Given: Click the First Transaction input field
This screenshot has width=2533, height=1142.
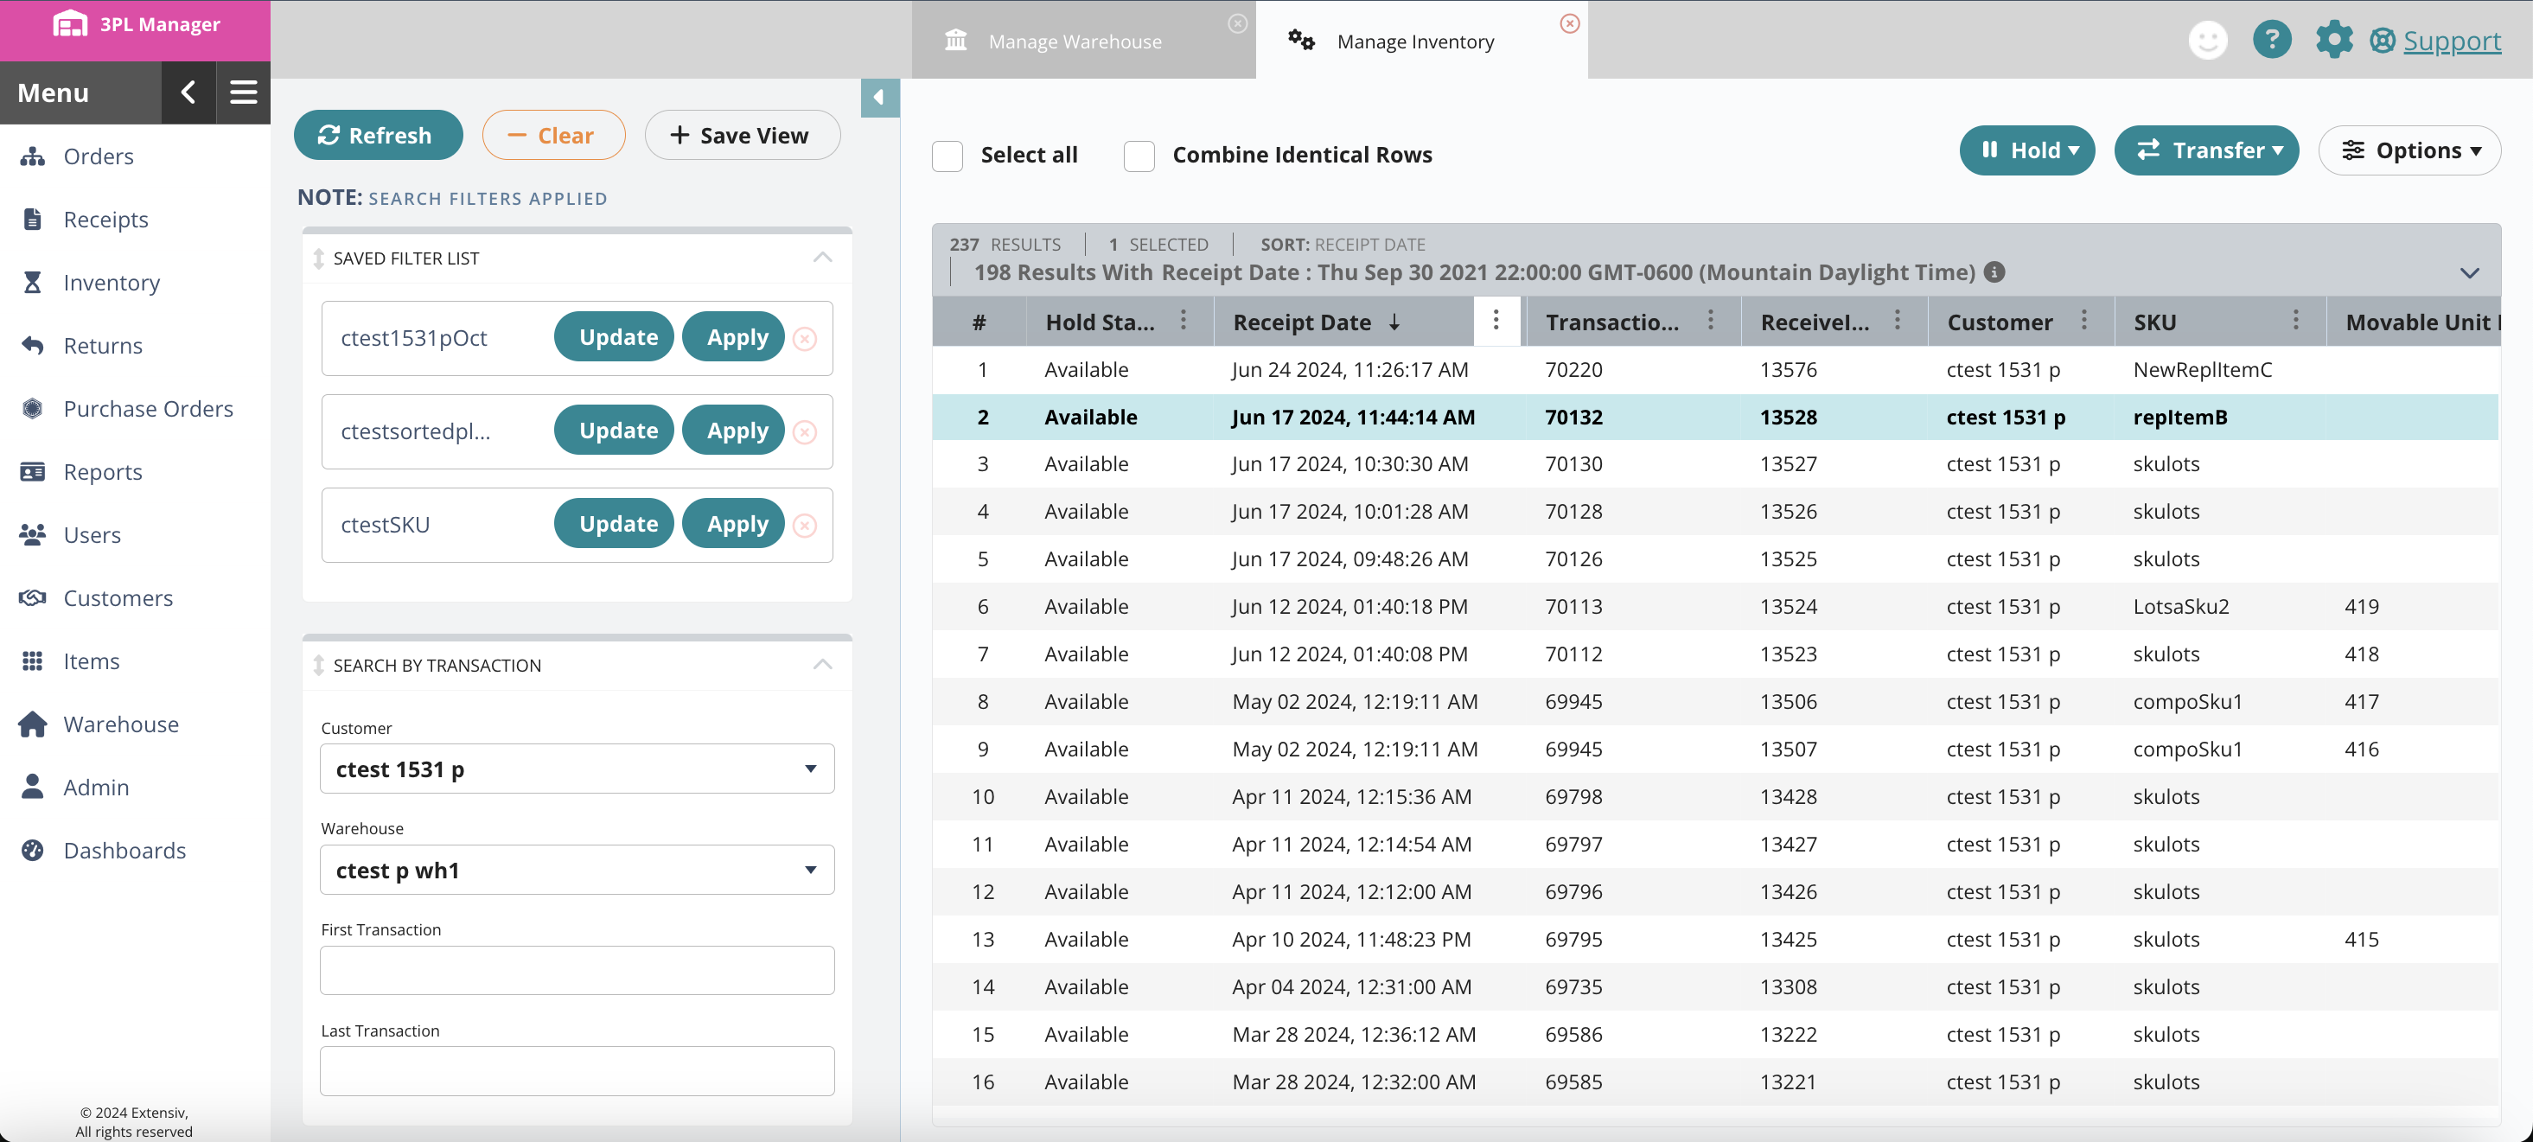Looking at the screenshot, I should tap(577, 970).
